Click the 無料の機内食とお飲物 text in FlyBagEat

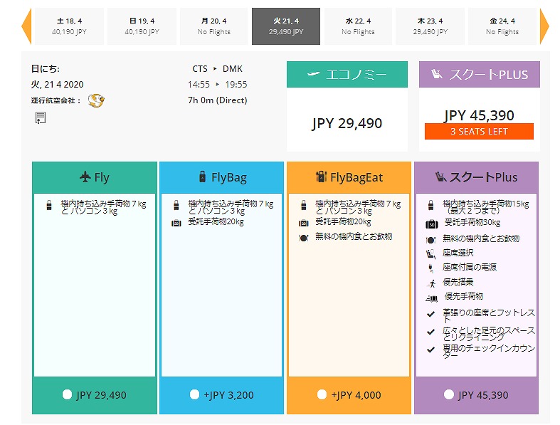click(x=354, y=236)
